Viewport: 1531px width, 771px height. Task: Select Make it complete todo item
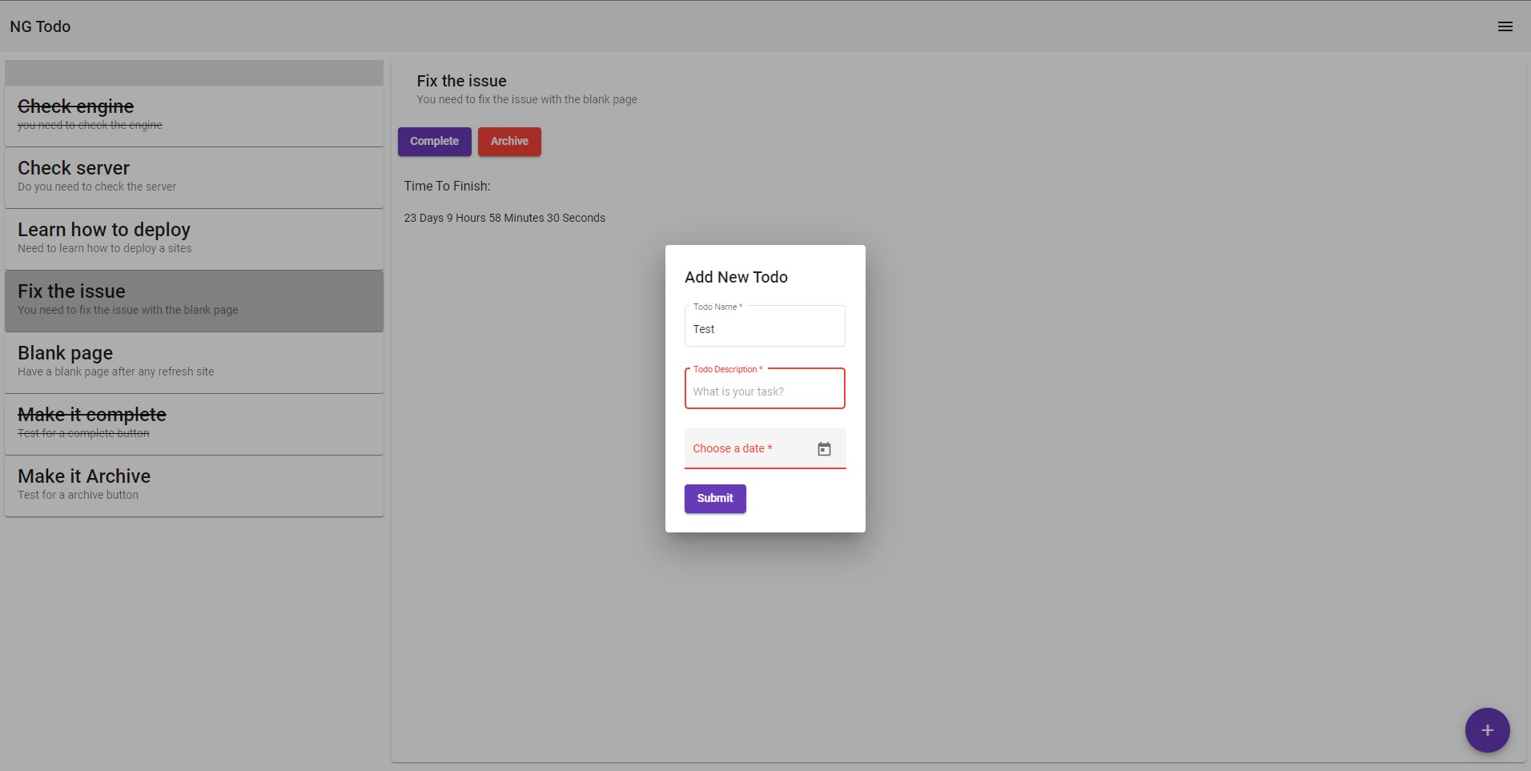tap(194, 424)
